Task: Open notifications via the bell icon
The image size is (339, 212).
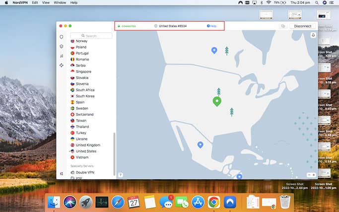Action: (x=313, y=35)
